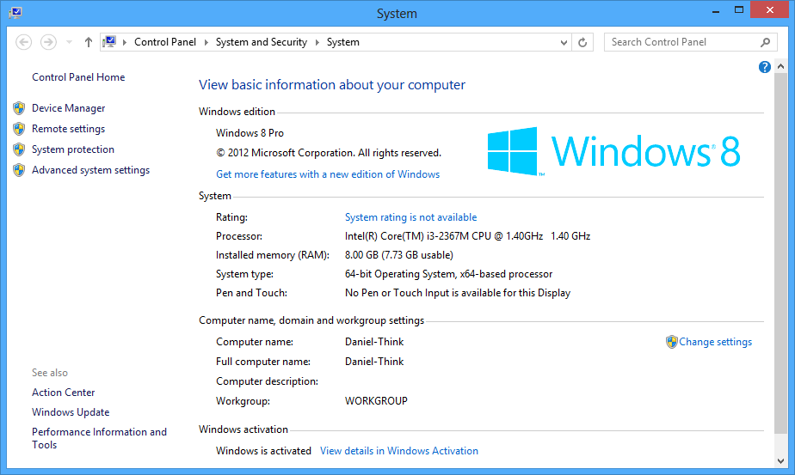This screenshot has height=475, width=795.
Task: Open Performance Information and Tools link
Action: 100,439
